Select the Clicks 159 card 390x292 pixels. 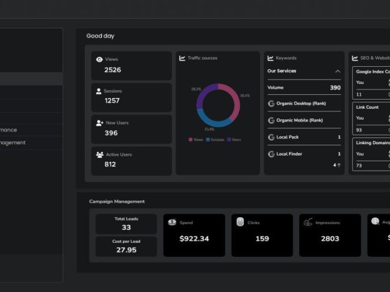(262, 235)
